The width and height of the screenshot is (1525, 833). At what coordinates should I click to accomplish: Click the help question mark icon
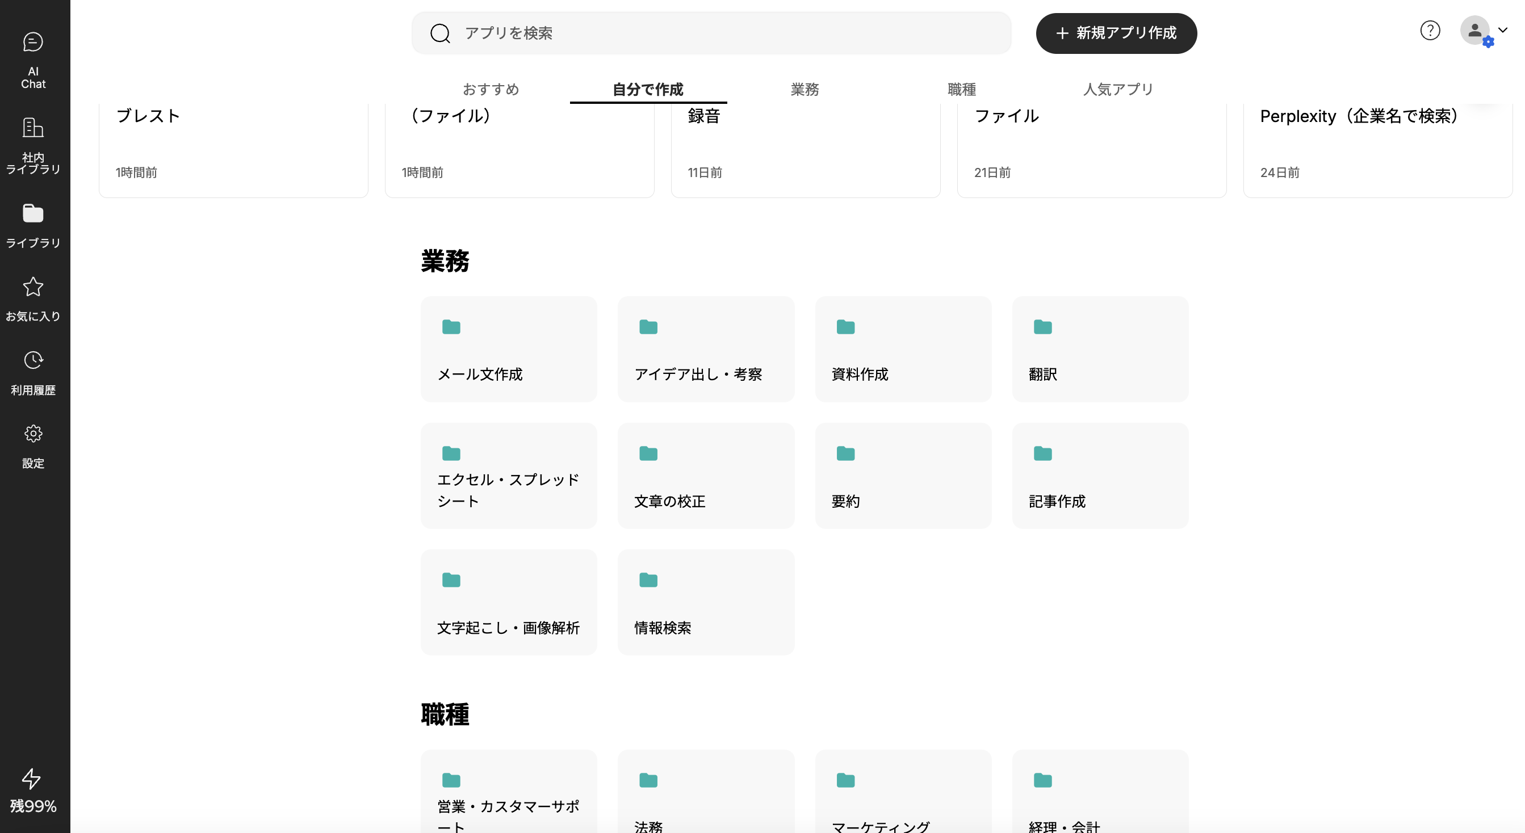pos(1430,30)
